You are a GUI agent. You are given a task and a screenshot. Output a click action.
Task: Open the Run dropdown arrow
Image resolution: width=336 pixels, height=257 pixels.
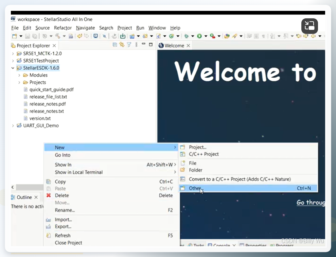coord(206,36)
